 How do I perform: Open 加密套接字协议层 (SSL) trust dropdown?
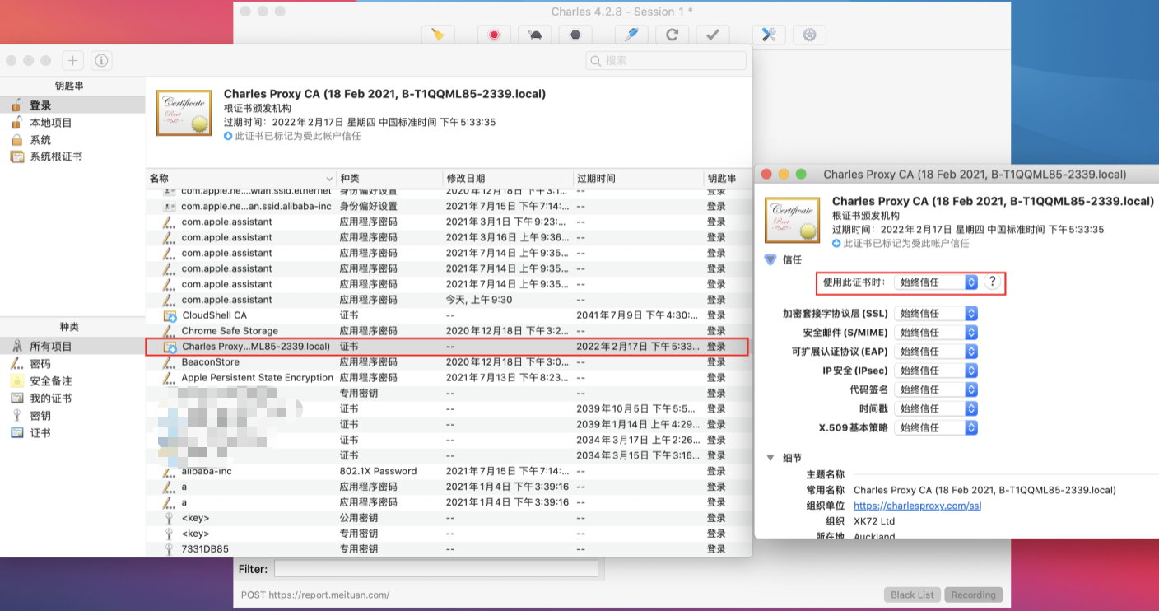coord(936,314)
